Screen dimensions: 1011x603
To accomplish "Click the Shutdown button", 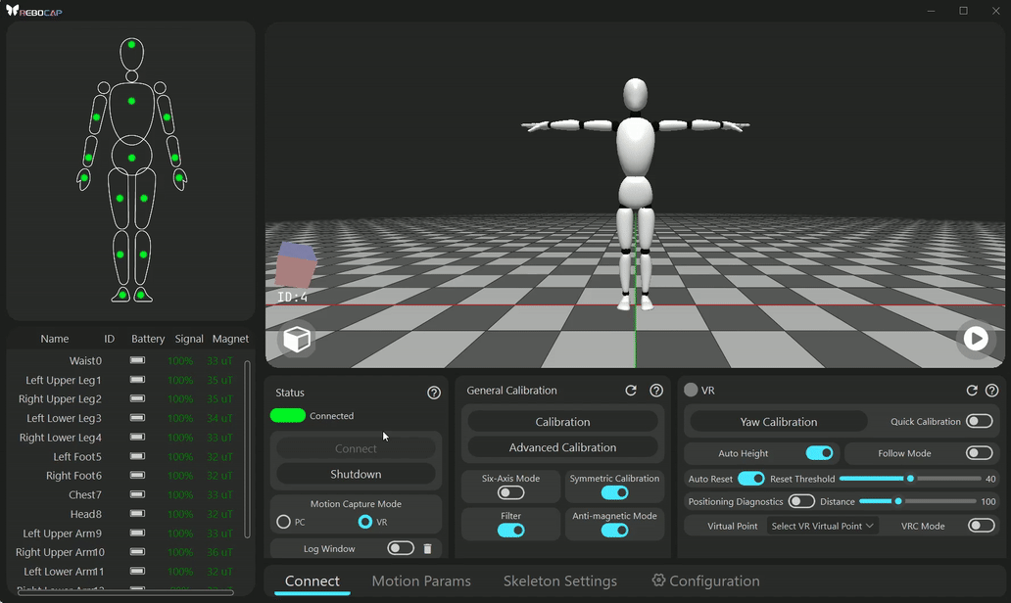I will pos(356,474).
